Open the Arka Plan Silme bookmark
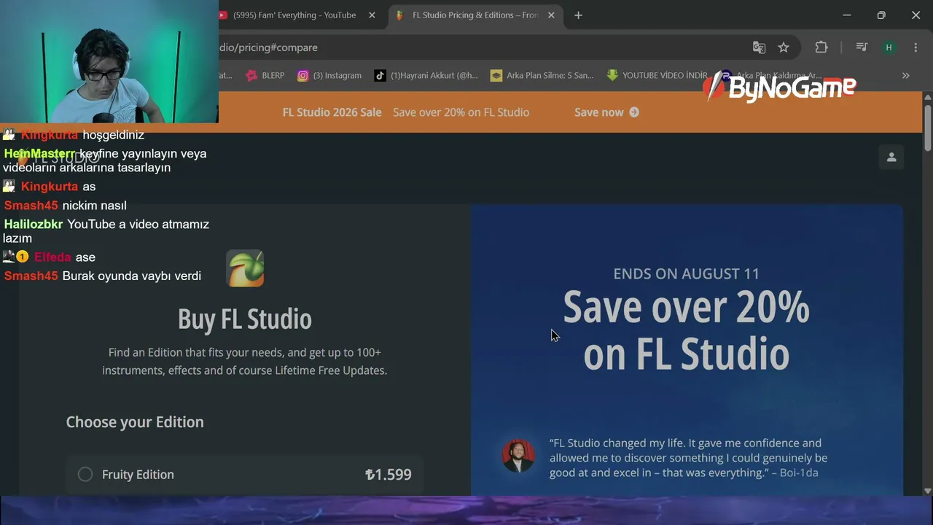The width and height of the screenshot is (933, 525). click(x=542, y=75)
